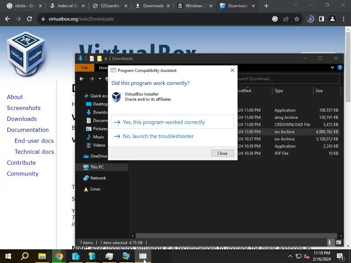Switch to large icons view in status bar
Image resolution: width=351 pixels, height=263 pixels.
click(339, 242)
